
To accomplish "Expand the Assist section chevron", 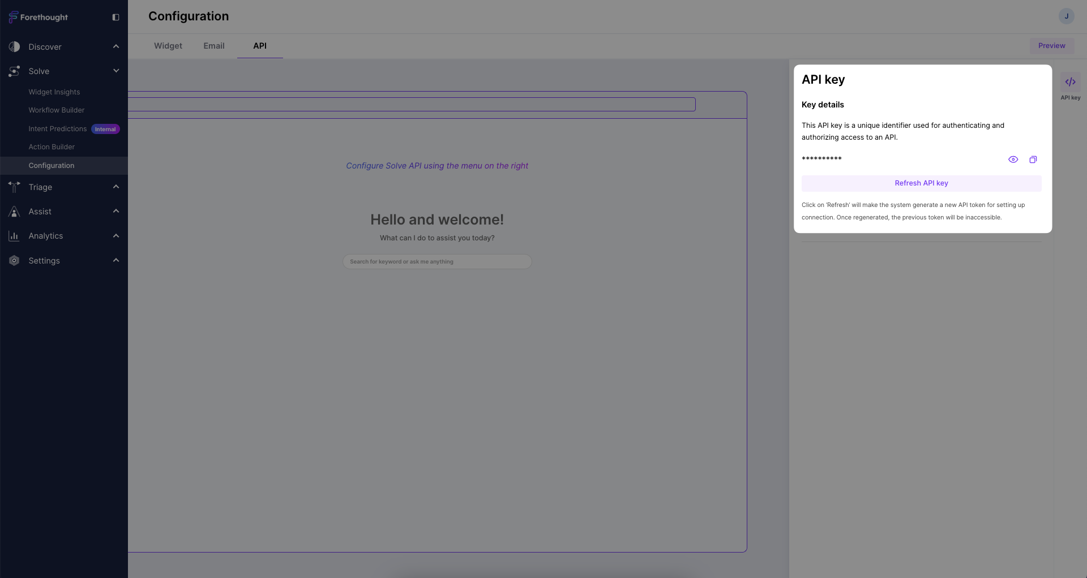I will (116, 211).
